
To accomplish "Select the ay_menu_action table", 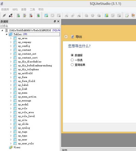I will click(x=27, y=97).
